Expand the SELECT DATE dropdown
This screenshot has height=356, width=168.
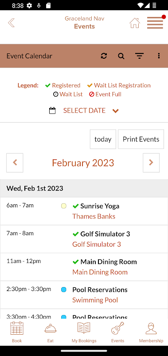(91, 110)
